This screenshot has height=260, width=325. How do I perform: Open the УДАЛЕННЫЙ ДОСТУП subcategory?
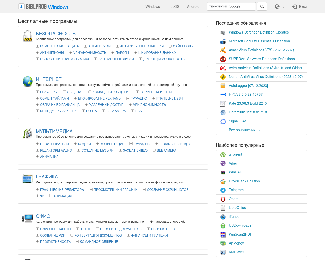[x=106, y=105]
